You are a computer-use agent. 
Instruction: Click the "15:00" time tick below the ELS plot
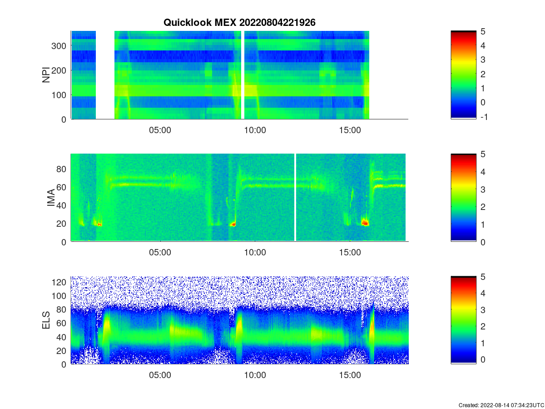coord(350,375)
